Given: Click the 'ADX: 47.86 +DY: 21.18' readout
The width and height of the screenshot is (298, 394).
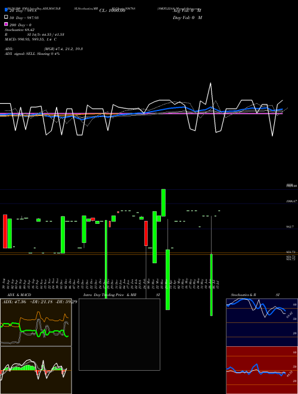Looking at the screenshot, I should click(x=27, y=302).
